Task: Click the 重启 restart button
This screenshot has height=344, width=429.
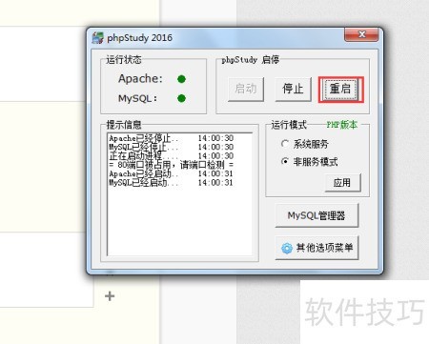Action: click(x=340, y=90)
